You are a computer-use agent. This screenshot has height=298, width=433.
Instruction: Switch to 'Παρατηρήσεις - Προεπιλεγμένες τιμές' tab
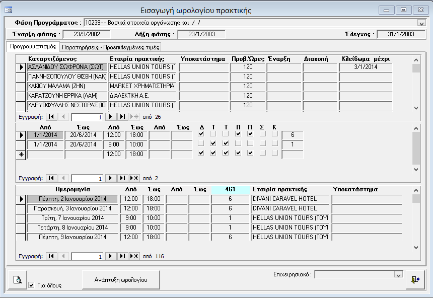click(110, 47)
